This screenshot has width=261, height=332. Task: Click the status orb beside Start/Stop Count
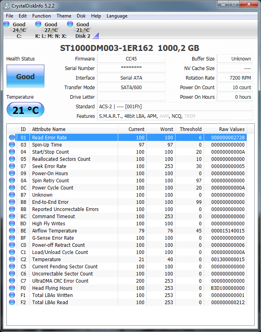(12, 152)
